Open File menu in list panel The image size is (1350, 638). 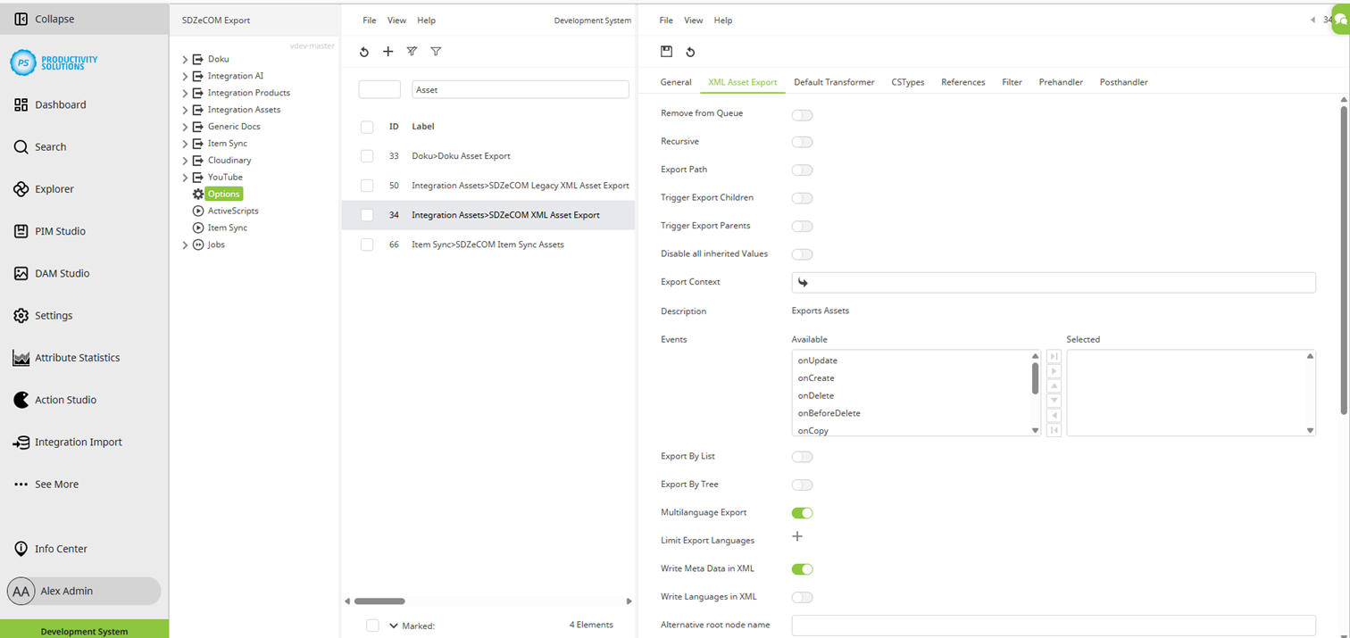point(369,21)
